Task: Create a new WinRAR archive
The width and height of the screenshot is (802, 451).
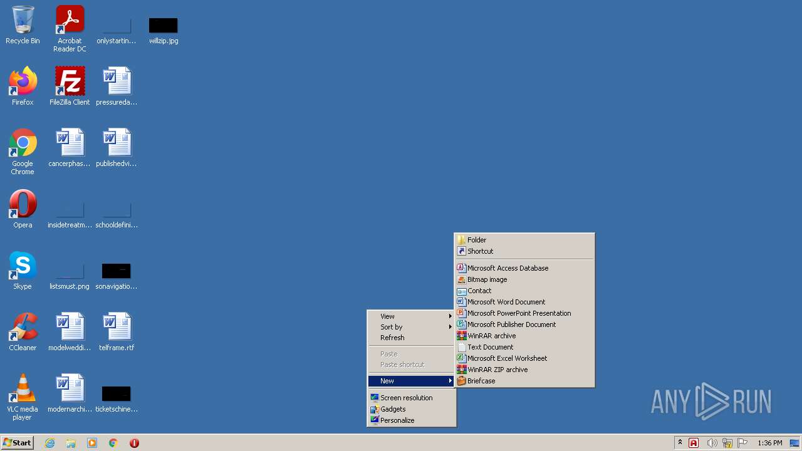Action: [524, 336]
